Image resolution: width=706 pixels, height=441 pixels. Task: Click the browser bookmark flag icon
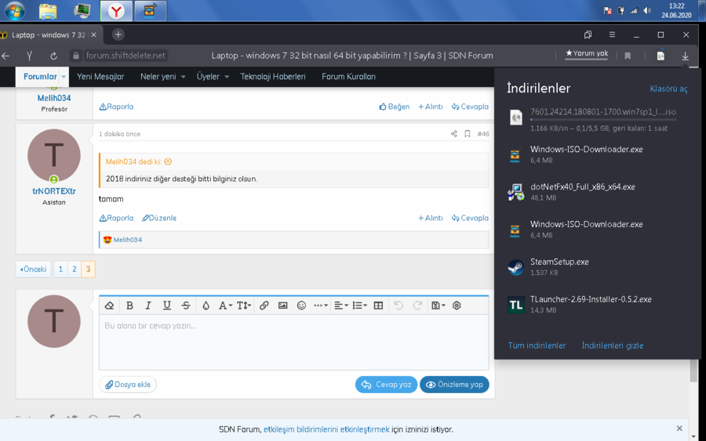(628, 56)
